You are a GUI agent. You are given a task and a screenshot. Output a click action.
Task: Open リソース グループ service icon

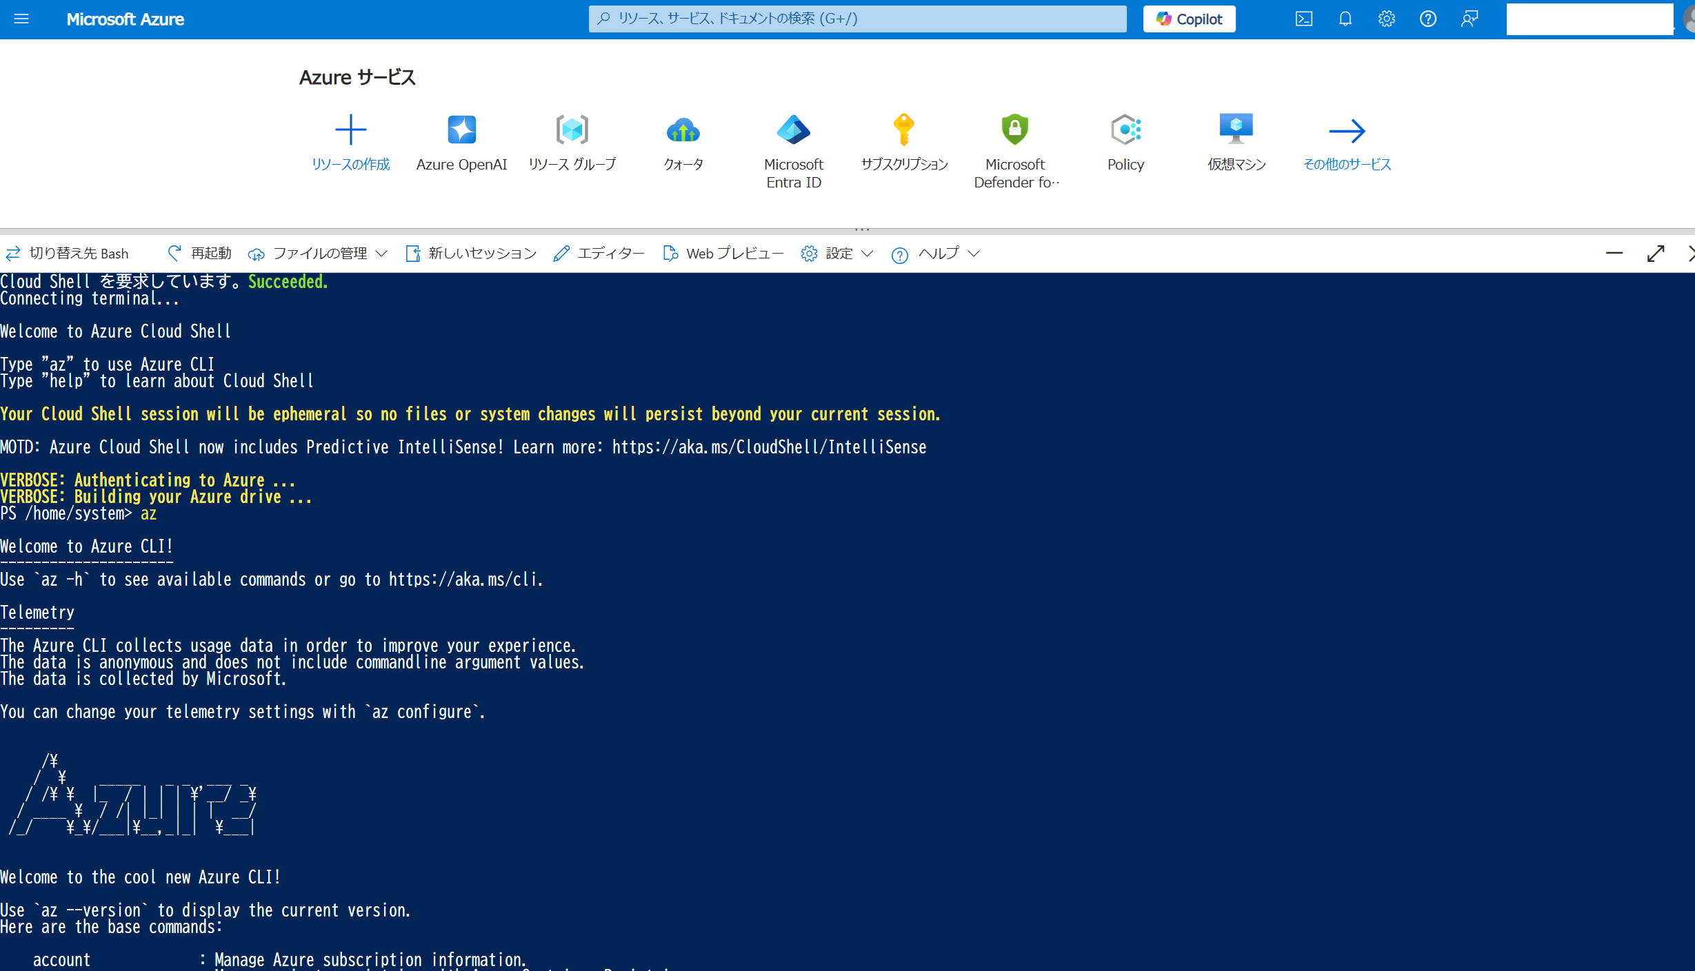pos(572,130)
